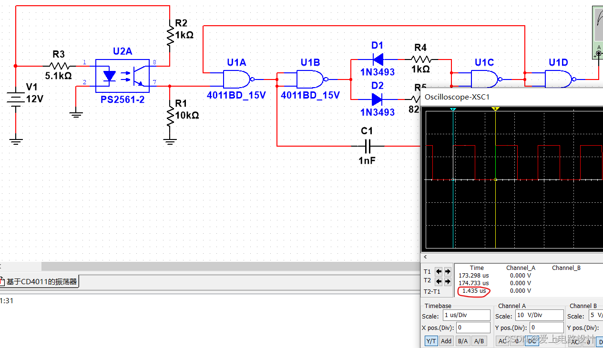Select capacitor C1 symbol
The width and height of the screenshot is (603, 348).
367,146
